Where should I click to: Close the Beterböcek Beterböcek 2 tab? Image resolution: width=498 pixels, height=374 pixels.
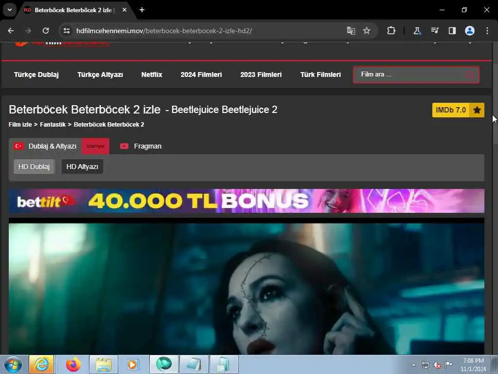[x=124, y=10]
